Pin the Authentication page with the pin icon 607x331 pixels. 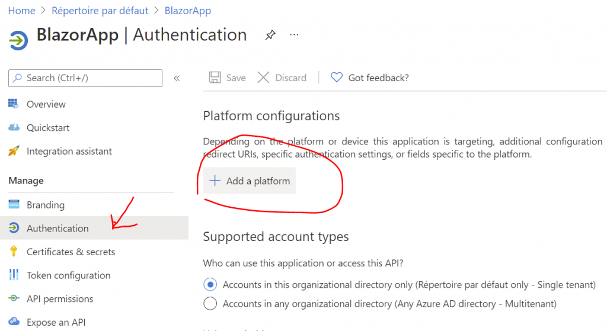270,35
